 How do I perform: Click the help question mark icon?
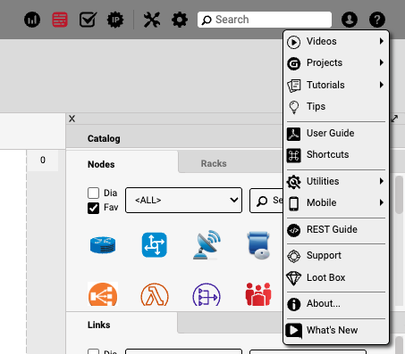[377, 20]
